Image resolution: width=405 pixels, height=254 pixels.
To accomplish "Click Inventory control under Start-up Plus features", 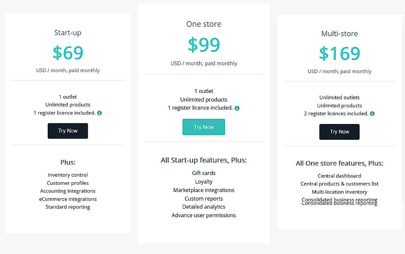I will [68, 175].
